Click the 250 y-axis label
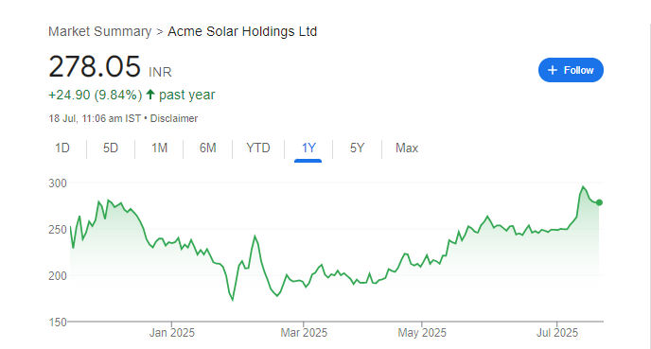This screenshot has height=349, width=651. [58, 230]
